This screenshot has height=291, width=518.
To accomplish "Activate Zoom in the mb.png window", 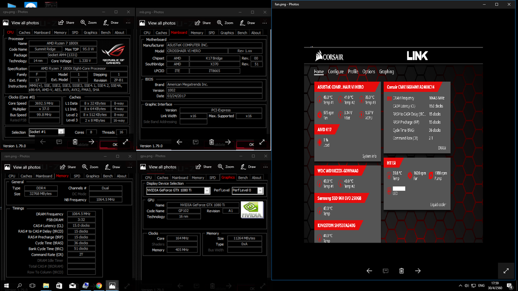I will [225, 23].
